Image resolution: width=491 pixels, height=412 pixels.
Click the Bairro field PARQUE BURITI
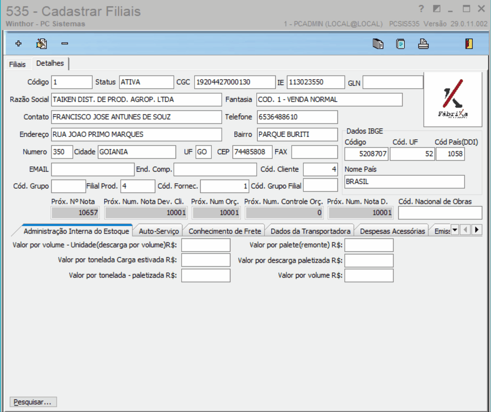coord(297,134)
